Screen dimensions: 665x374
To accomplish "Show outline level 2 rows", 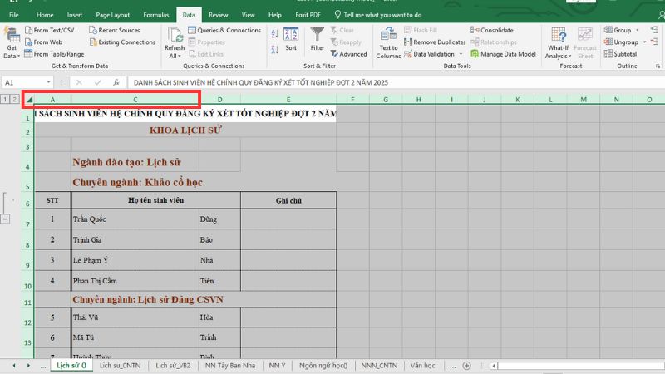I will pos(14,100).
